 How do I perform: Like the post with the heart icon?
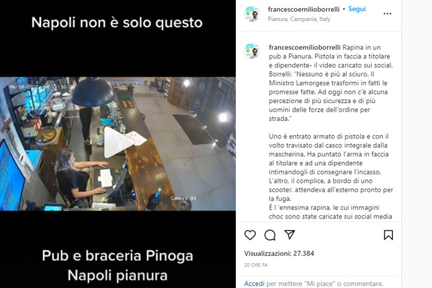250,235
